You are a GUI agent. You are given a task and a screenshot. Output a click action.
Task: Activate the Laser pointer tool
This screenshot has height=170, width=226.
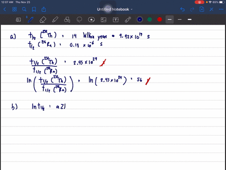[128, 20]
